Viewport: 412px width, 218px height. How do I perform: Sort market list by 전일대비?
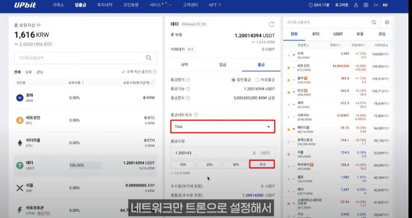coord(358,45)
